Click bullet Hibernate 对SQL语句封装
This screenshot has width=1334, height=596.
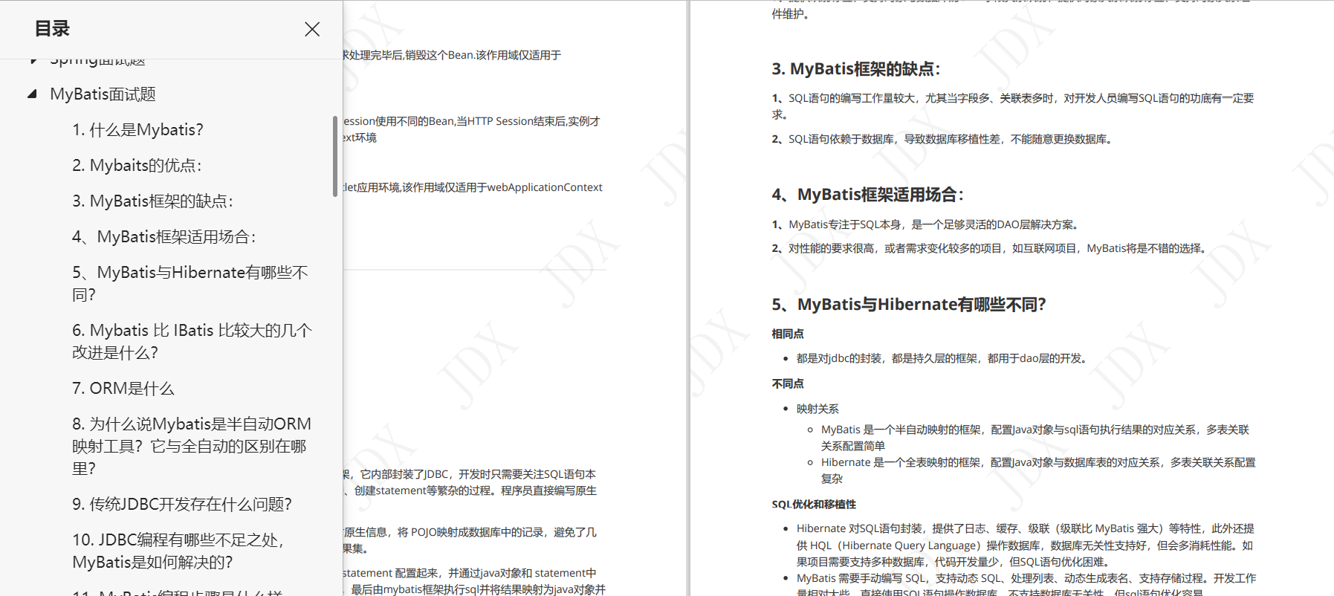click(x=1026, y=545)
